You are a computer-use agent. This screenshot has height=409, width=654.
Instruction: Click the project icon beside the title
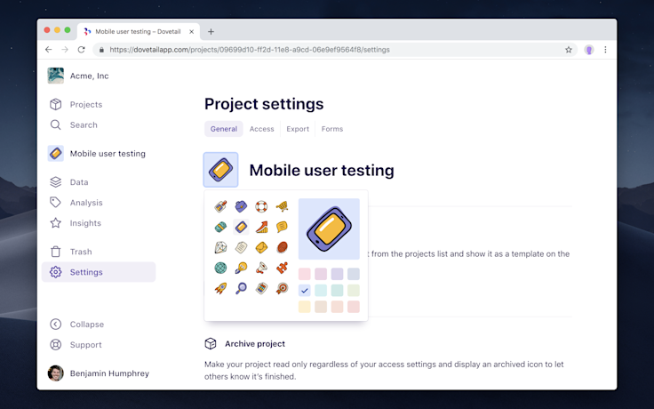tap(220, 170)
